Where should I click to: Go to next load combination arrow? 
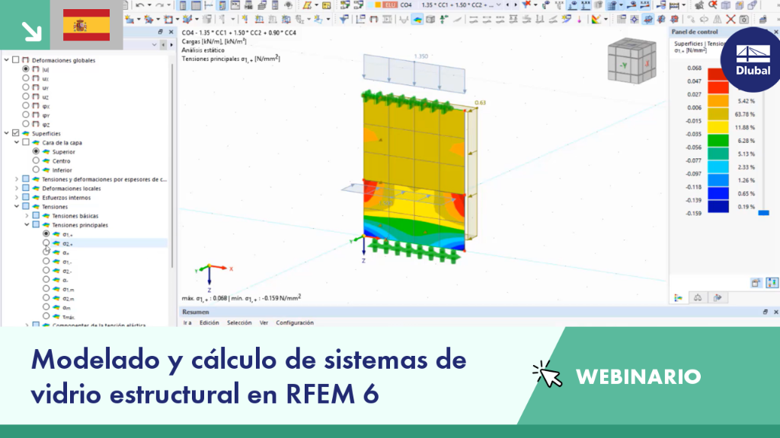516,5
